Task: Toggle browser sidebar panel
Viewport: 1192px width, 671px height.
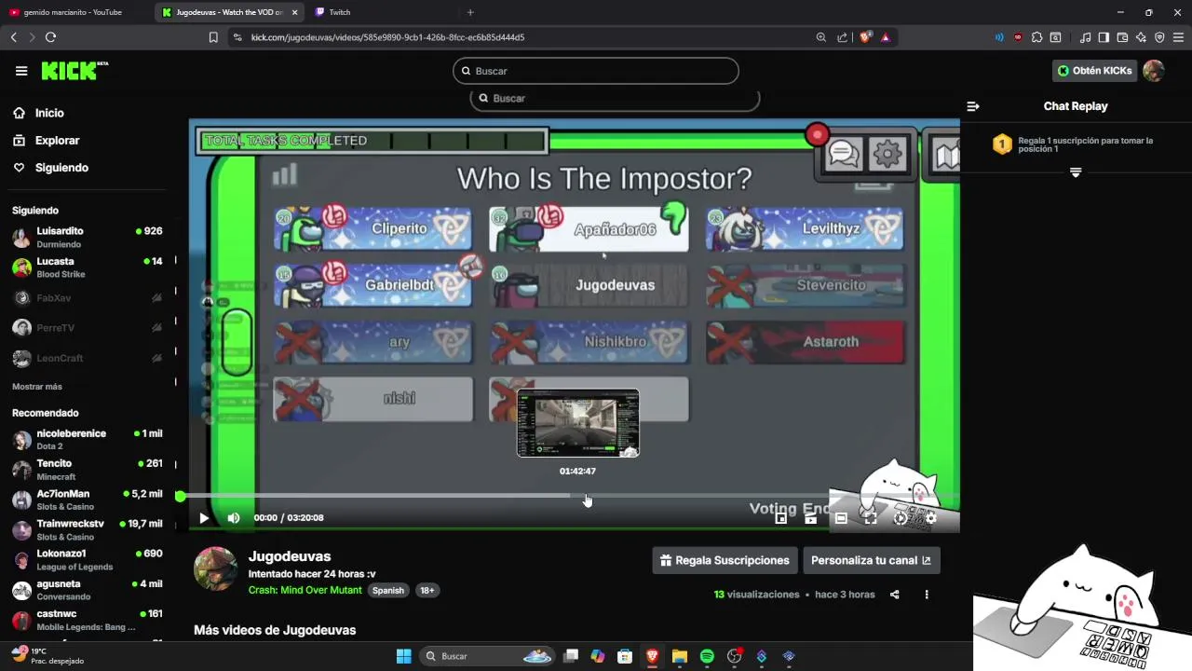Action: 1104,37
